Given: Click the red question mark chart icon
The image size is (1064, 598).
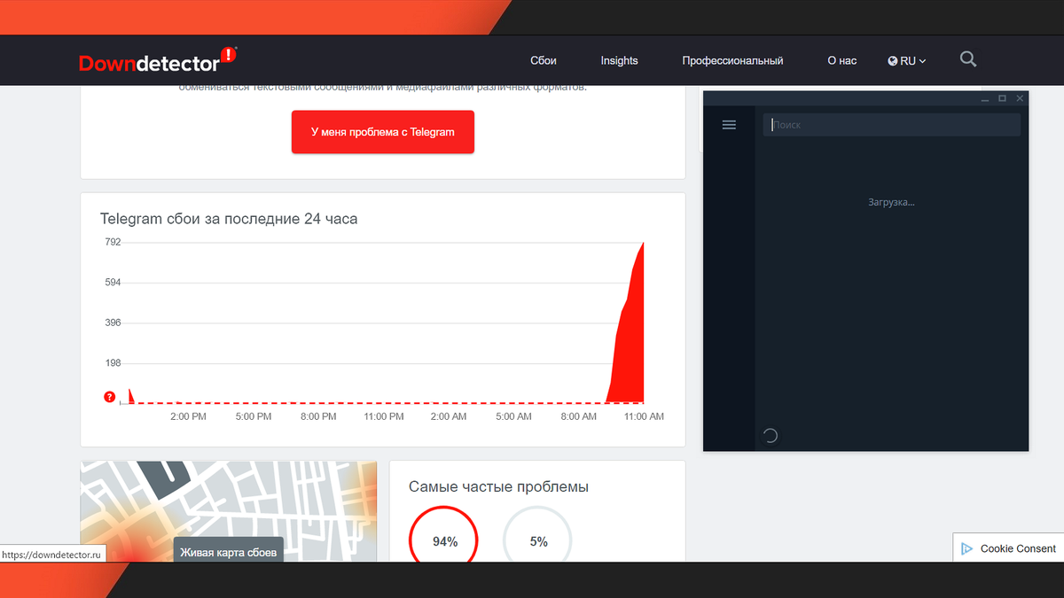Looking at the screenshot, I should (x=110, y=397).
